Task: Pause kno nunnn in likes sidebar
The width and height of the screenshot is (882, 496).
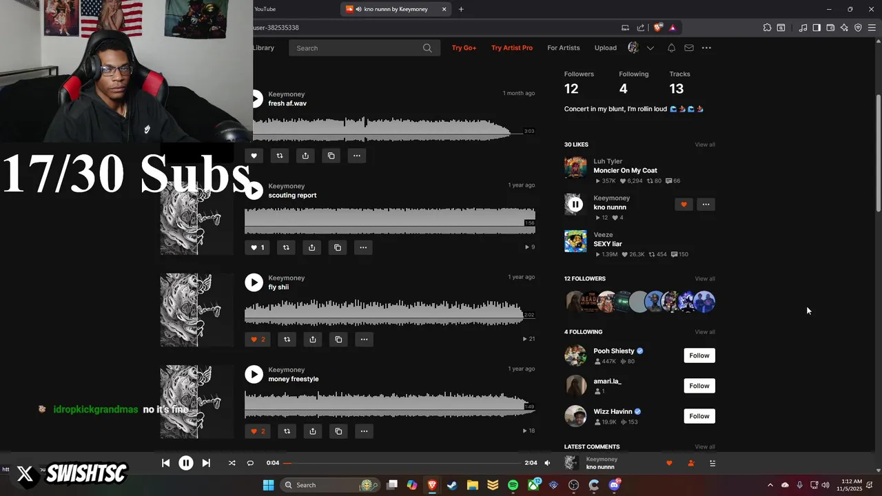Action: click(575, 204)
